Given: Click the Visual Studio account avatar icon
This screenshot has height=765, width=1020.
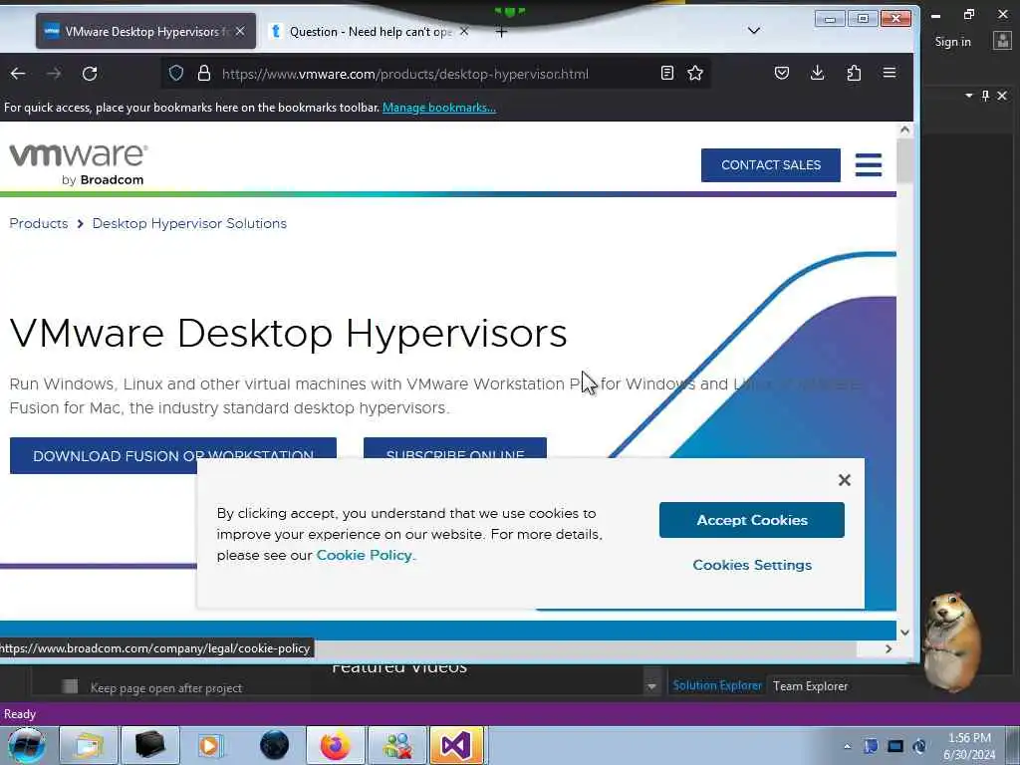Looking at the screenshot, I should click(x=1002, y=41).
